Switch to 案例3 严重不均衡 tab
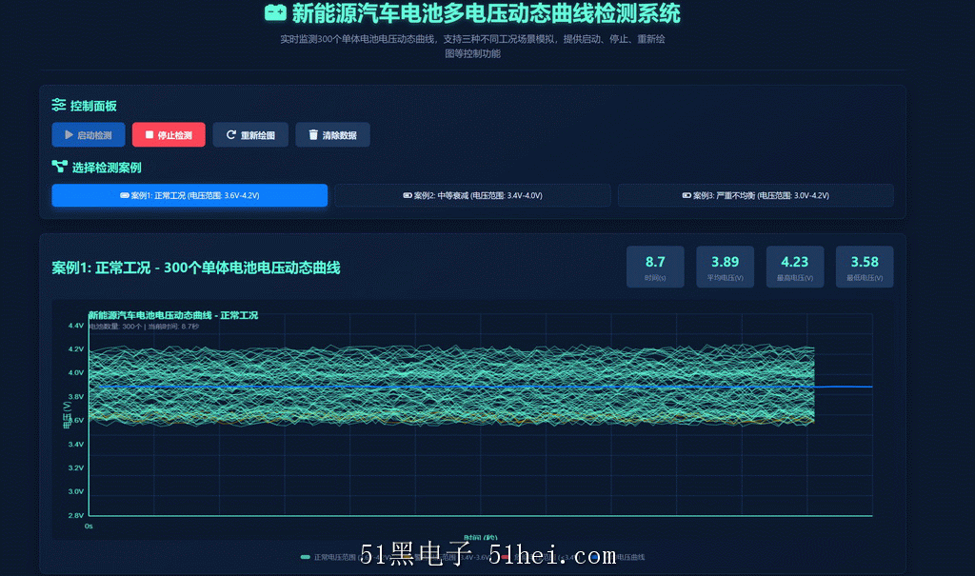975x576 pixels. (x=755, y=195)
